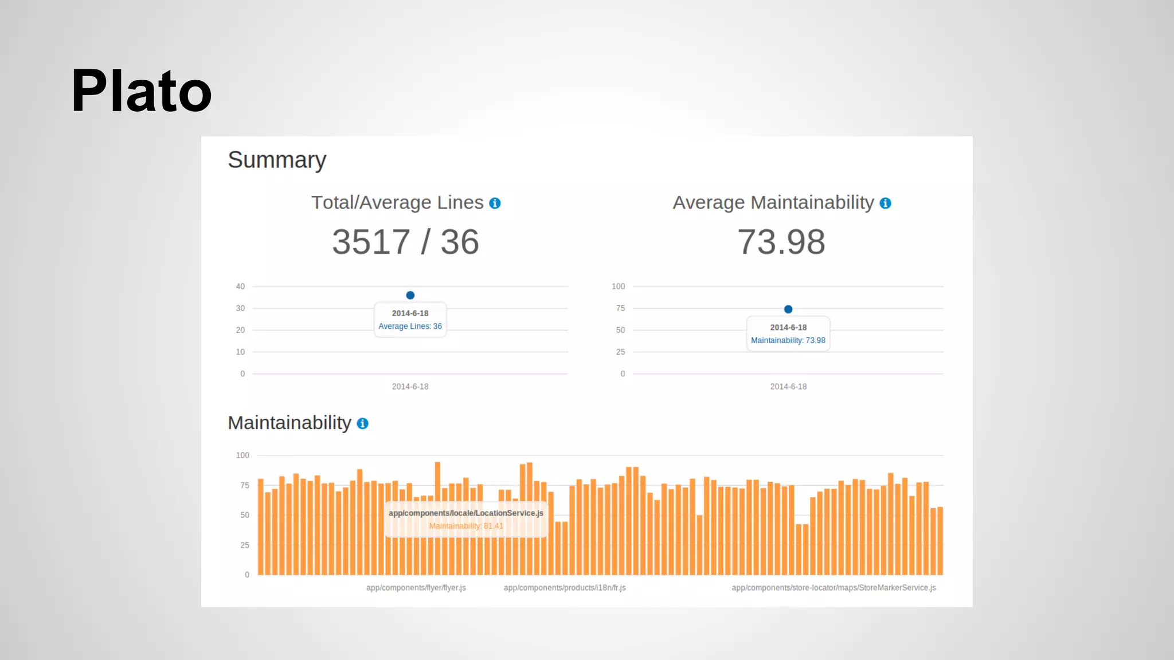Click the Summary heading
The image size is (1174, 660).
click(x=277, y=160)
